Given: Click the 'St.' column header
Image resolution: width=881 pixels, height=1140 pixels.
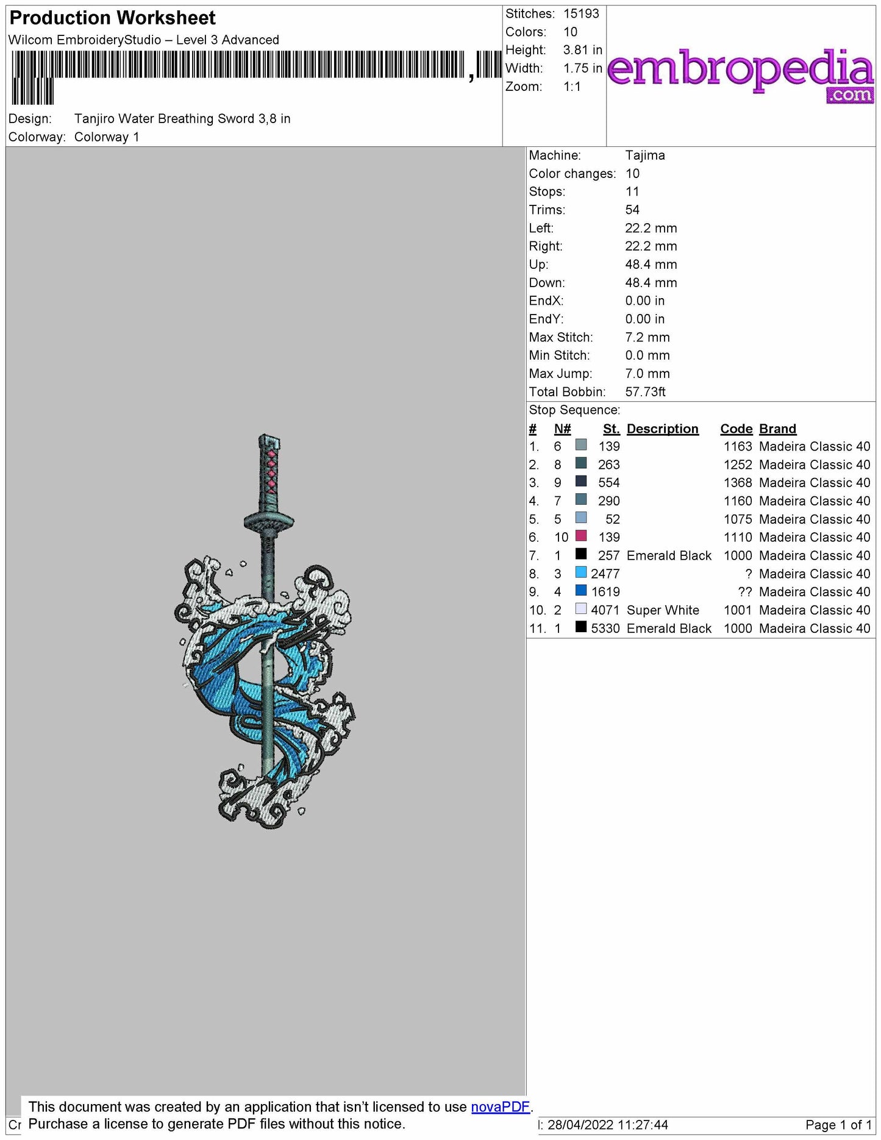Looking at the screenshot, I should point(611,429).
